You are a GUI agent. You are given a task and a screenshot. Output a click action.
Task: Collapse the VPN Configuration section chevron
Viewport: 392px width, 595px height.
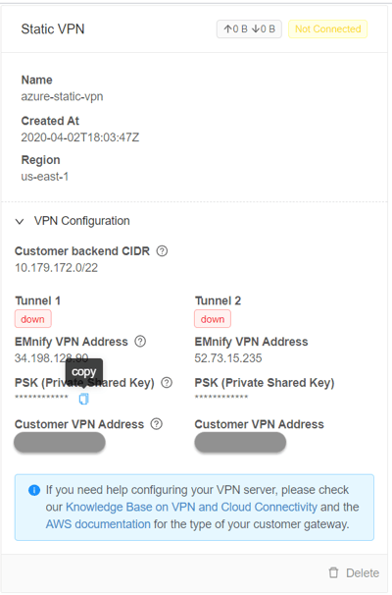[20, 221]
